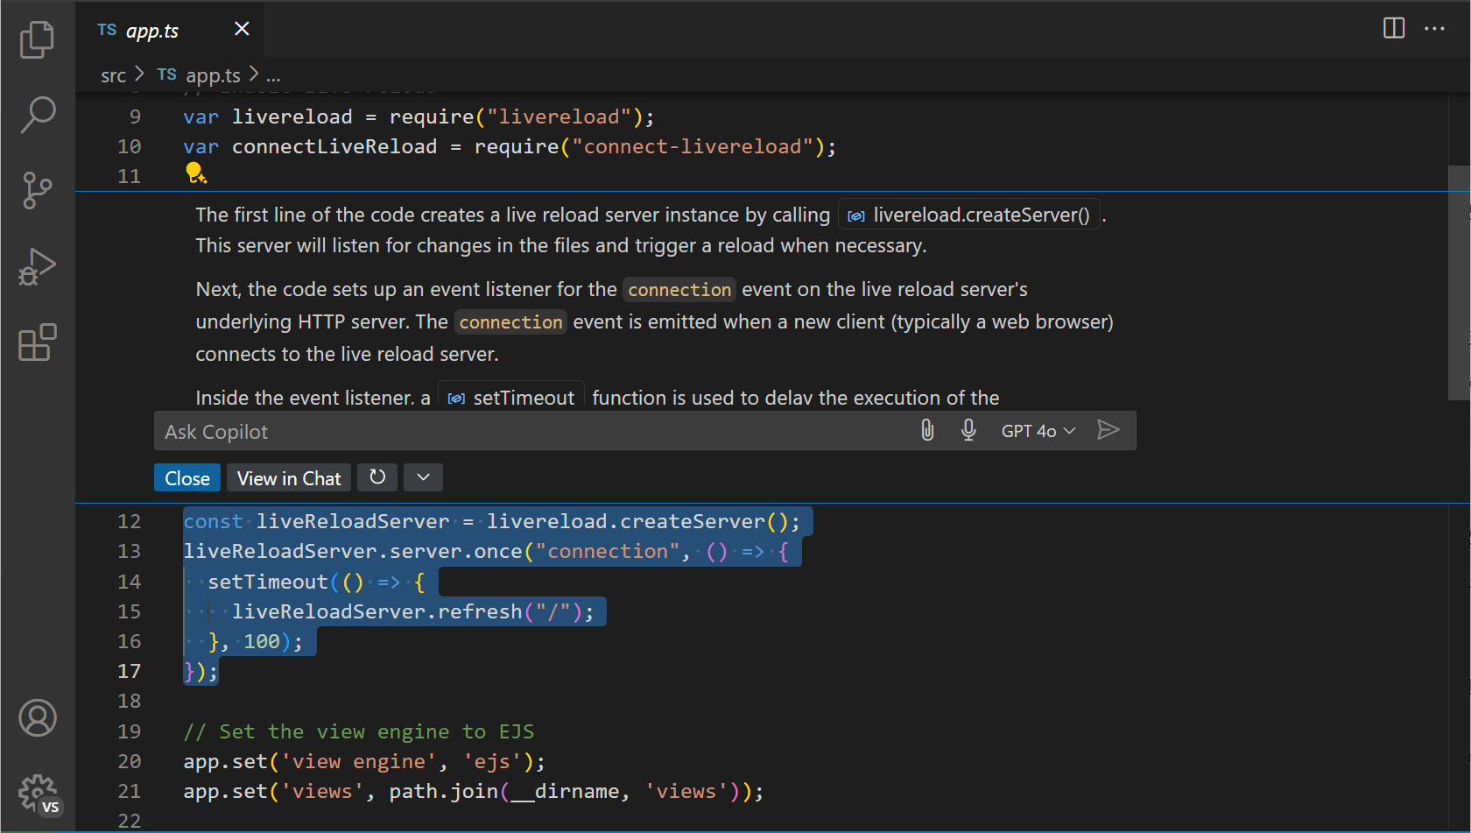1471x833 pixels.
Task: Regenerate the Copilot response with the refresh icon
Action: (377, 477)
